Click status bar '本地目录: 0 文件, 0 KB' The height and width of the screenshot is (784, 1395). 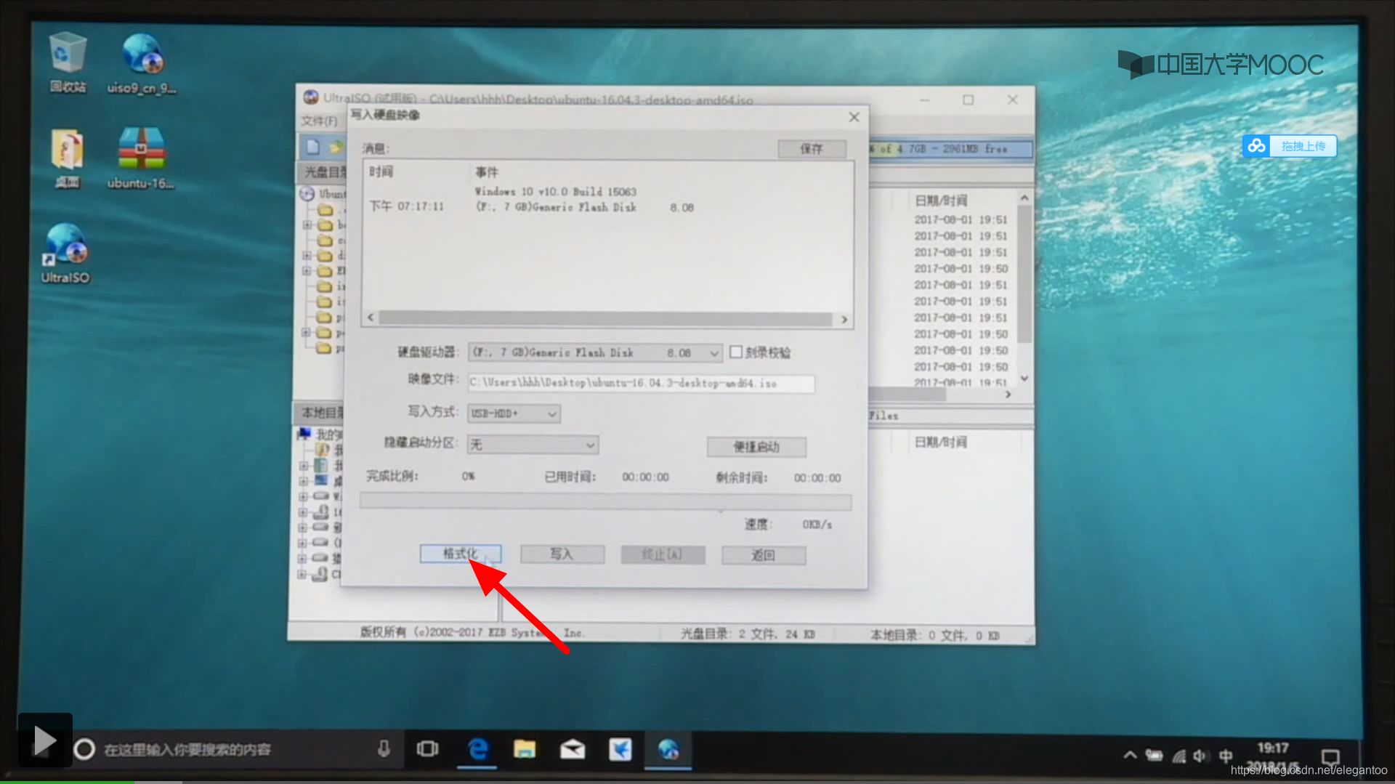coord(935,636)
